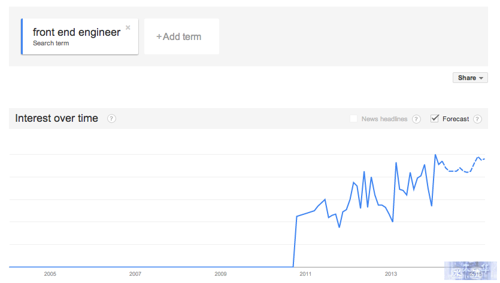Open the Share dropdown menu

[x=470, y=78]
